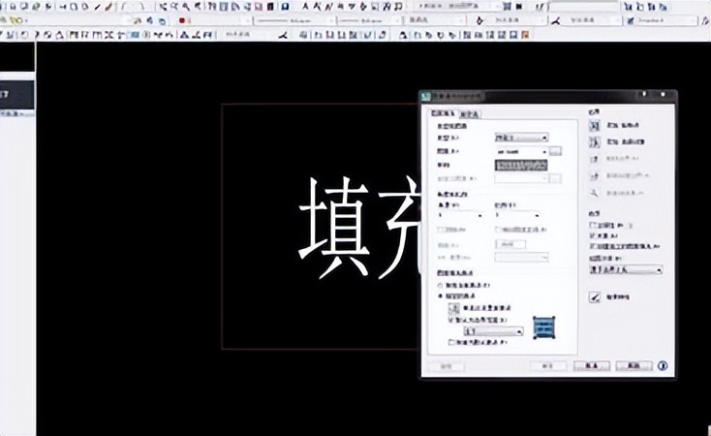
Task: Toggle the Associative option checkbox
Action: pyautogui.click(x=592, y=235)
